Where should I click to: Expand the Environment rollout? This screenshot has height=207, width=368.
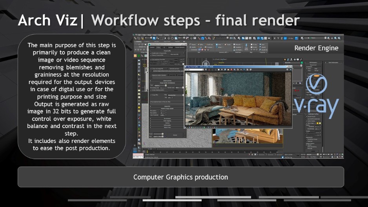(168, 119)
